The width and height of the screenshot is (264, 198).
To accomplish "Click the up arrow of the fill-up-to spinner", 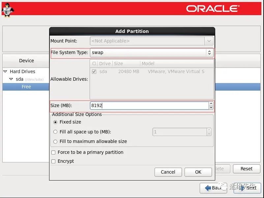I will point(209,130).
